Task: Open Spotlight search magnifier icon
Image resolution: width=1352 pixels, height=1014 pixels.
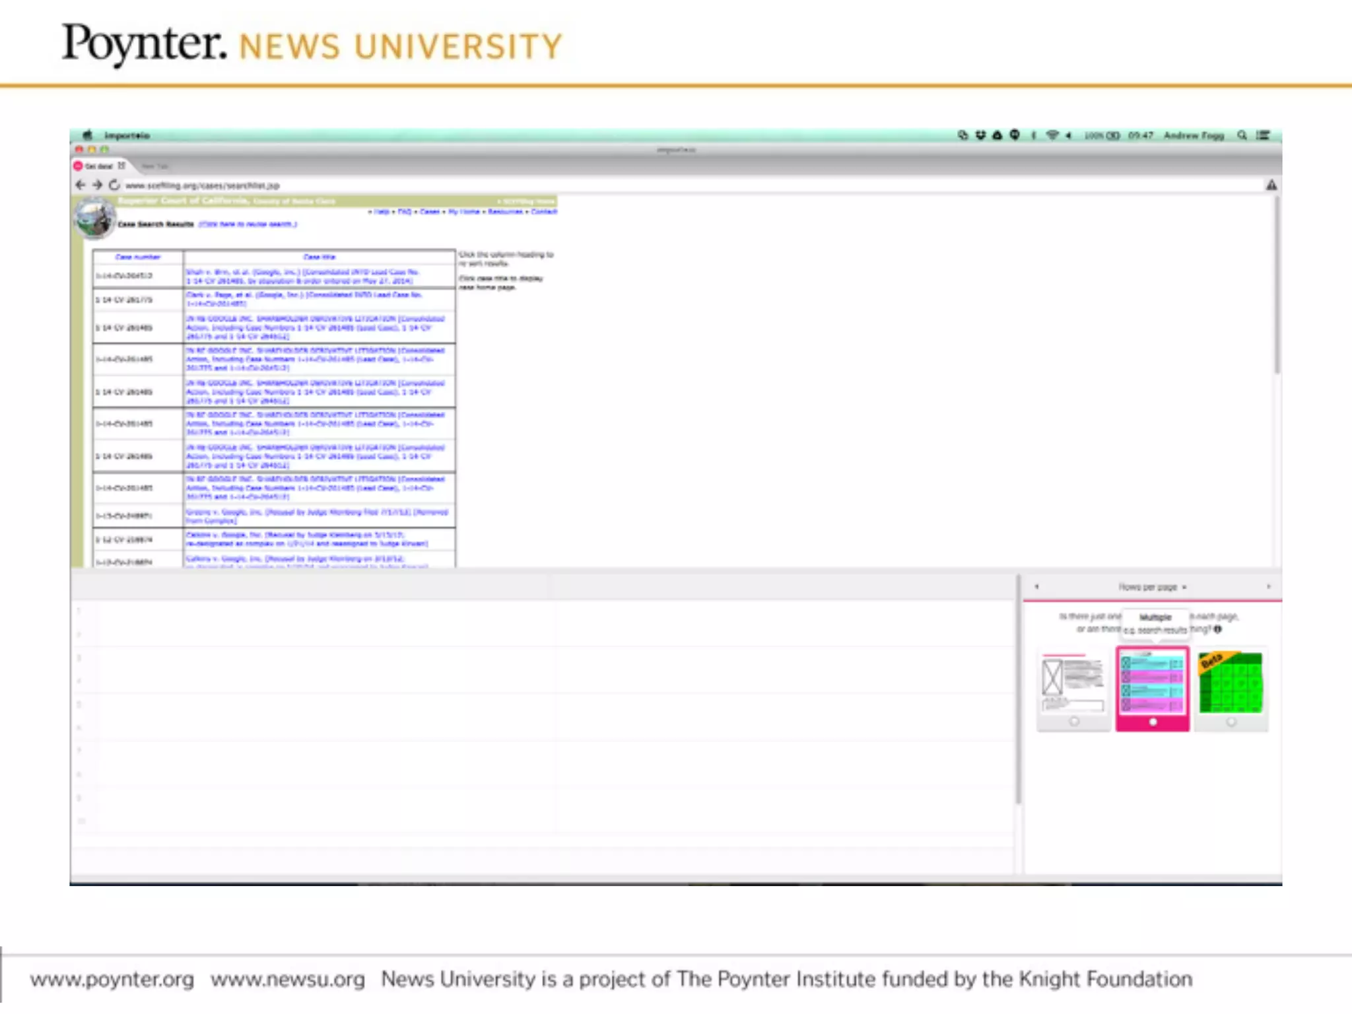Action: 1242,135
